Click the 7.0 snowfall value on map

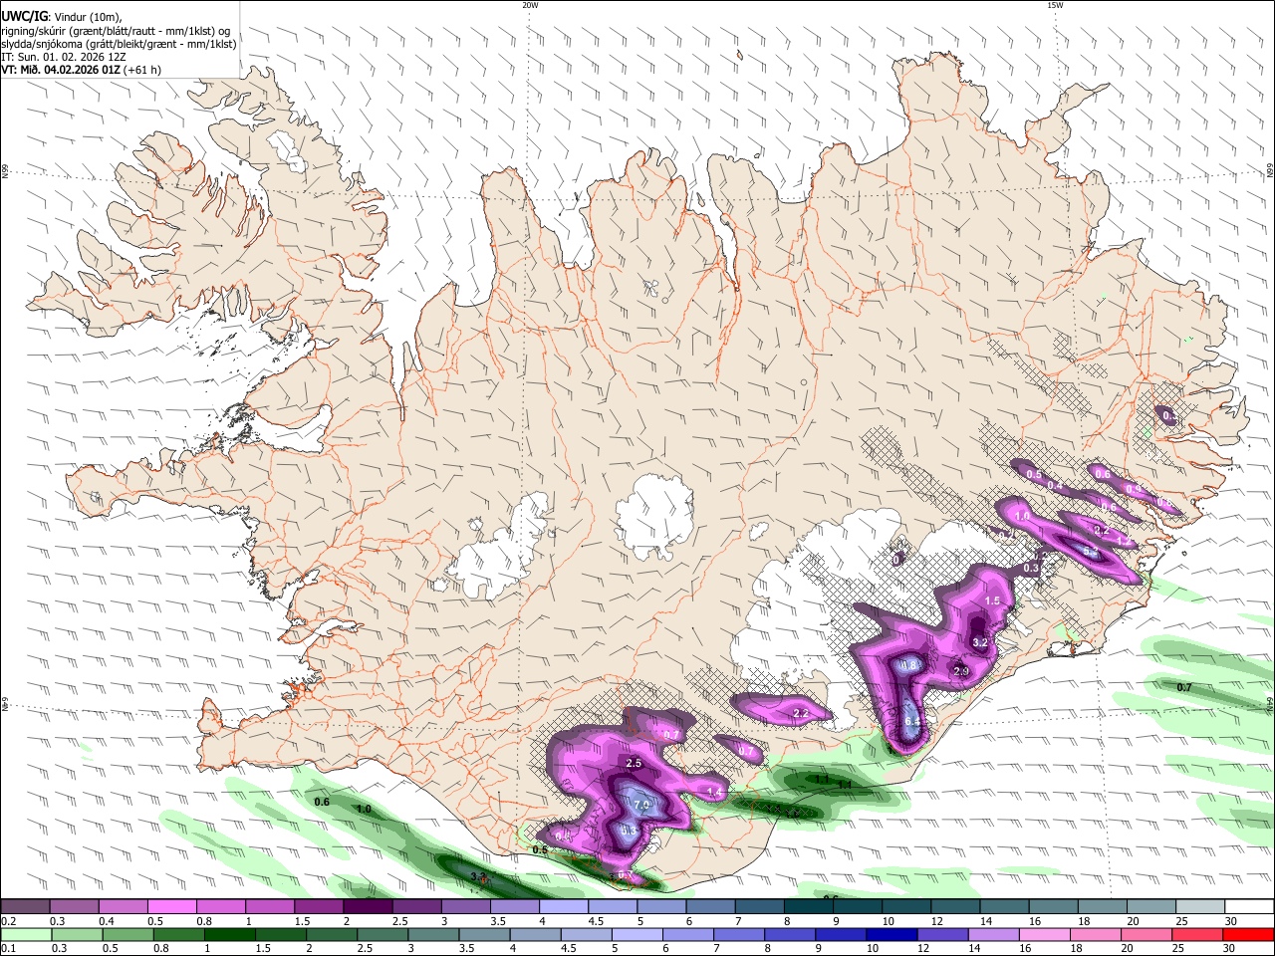point(641,805)
